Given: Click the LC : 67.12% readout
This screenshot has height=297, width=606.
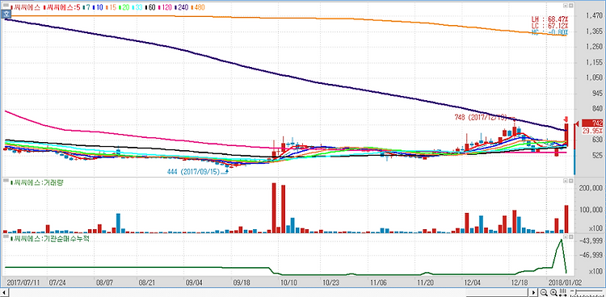Looking at the screenshot, I should (550, 26).
